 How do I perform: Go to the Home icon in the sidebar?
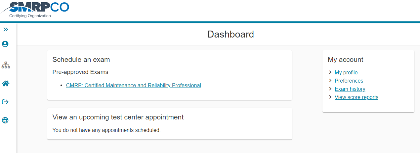pos(6,84)
